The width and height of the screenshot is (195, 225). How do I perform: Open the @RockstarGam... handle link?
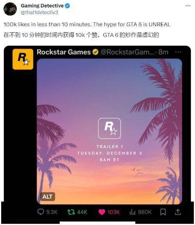point(128,52)
